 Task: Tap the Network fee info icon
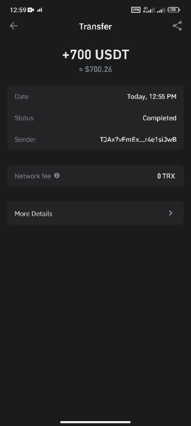(x=57, y=176)
